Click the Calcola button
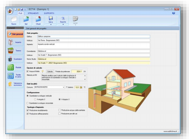Viewport: 189px width, 139px height. click(x=50, y=72)
